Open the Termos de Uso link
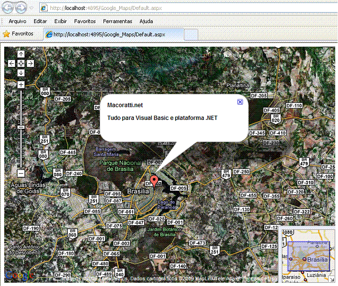 pyautogui.click(x=260, y=279)
